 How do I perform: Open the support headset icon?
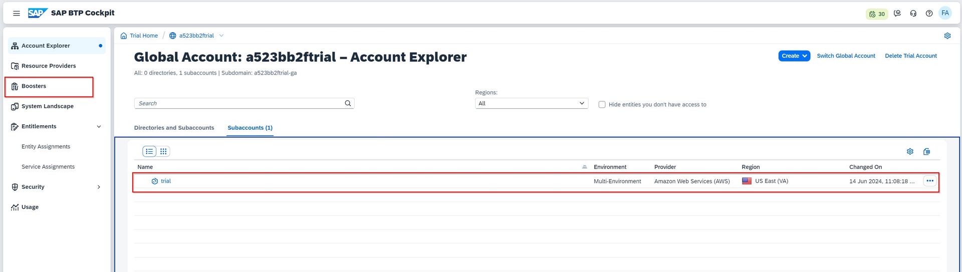point(913,14)
